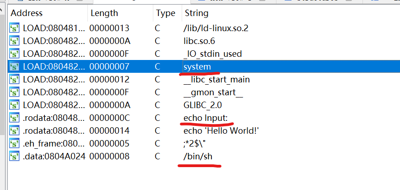
Task: Click string icon of _IO_stdin_used row
Action: click(x=14, y=54)
